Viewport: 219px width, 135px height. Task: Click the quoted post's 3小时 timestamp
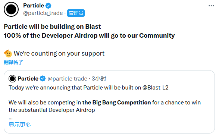click(99, 79)
